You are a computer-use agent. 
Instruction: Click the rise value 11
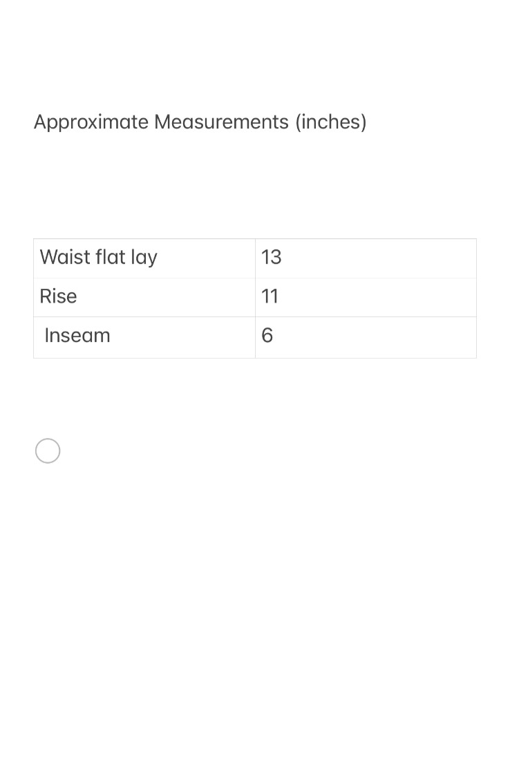[x=270, y=297]
